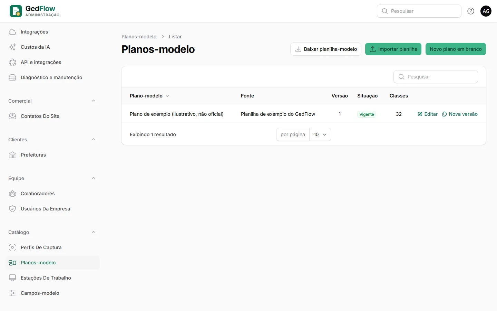Click the Diagnóstico e manutenção server icon
The width and height of the screenshot is (497, 311).
12,77
